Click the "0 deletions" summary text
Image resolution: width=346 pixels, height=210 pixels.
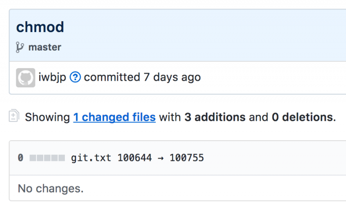(x=302, y=118)
